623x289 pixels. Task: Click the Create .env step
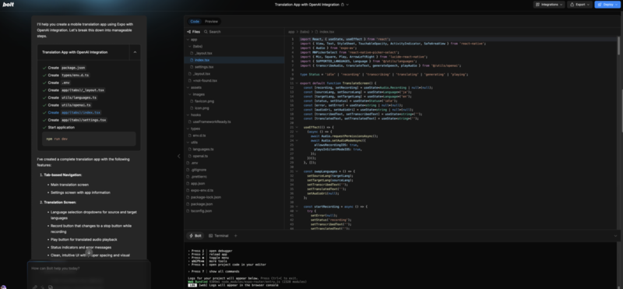57,83
